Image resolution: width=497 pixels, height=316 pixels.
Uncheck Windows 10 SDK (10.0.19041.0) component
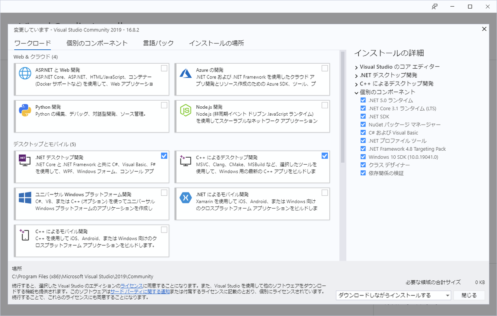[x=363, y=157]
